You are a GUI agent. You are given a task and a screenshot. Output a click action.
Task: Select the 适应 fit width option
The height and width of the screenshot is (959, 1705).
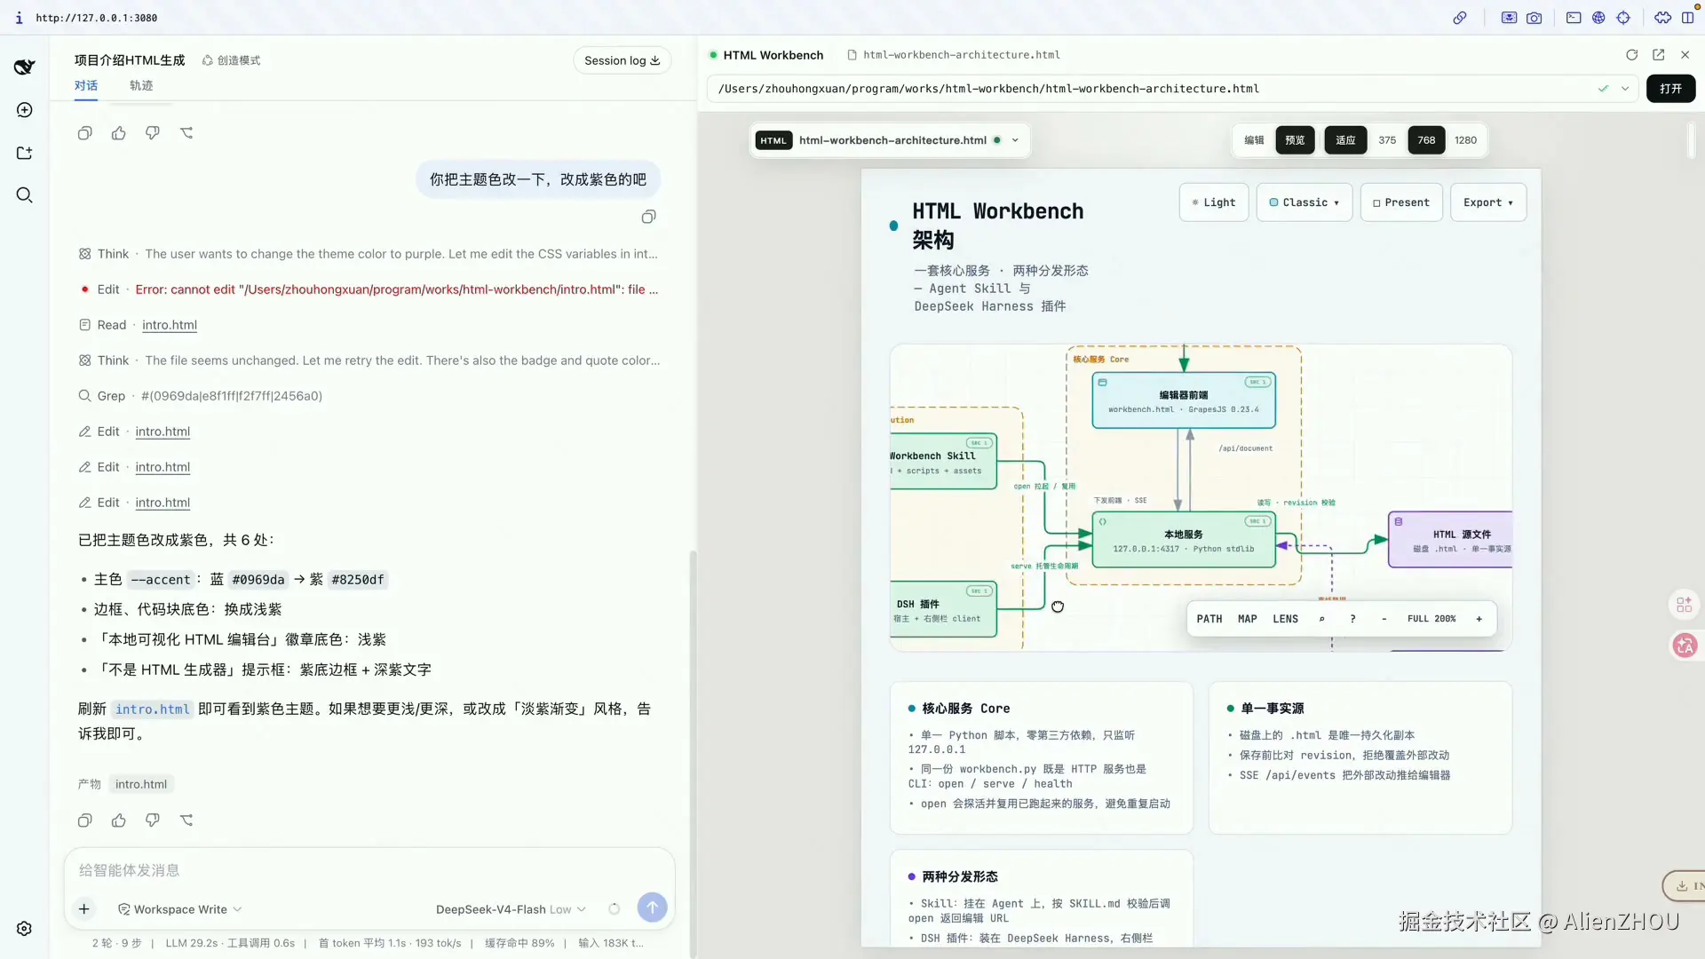coord(1345,140)
